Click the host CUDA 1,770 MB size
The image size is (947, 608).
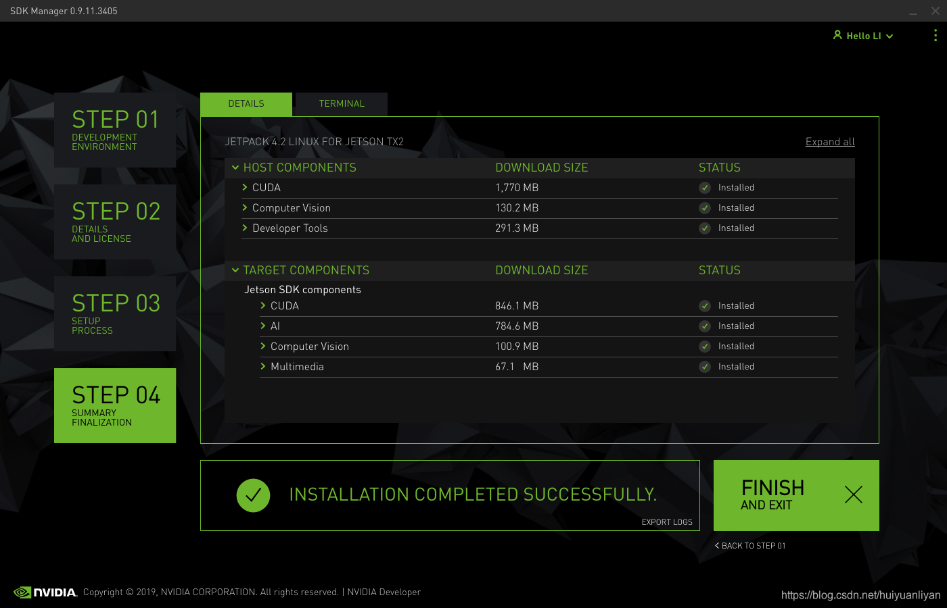pyautogui.click(x=517, y=188)
